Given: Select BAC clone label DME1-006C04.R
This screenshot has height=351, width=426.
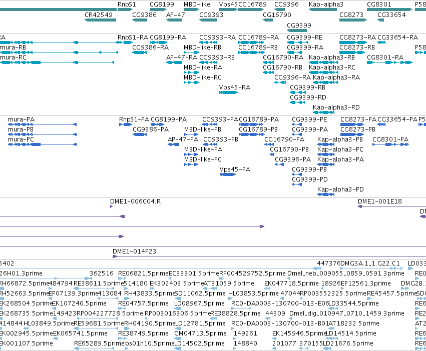Looking at the screenshot, I should pos(135,201).
